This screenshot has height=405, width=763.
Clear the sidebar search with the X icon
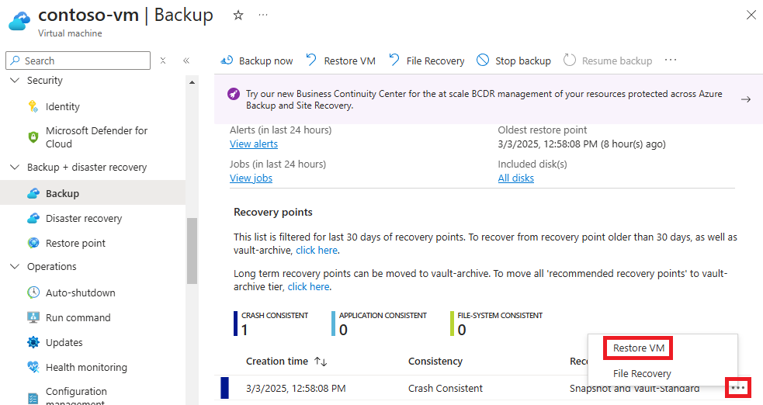(163, 61)
